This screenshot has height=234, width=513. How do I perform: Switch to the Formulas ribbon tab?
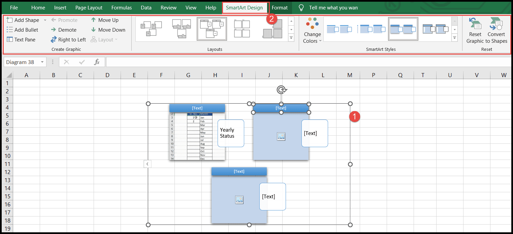pos(121,7)
